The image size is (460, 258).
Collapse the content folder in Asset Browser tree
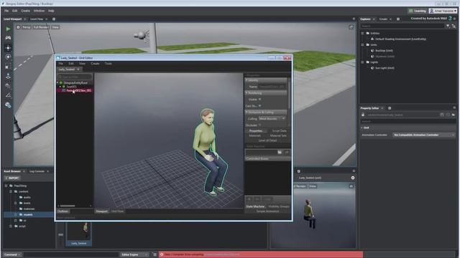pyautogui.click(x=11, y=191)
